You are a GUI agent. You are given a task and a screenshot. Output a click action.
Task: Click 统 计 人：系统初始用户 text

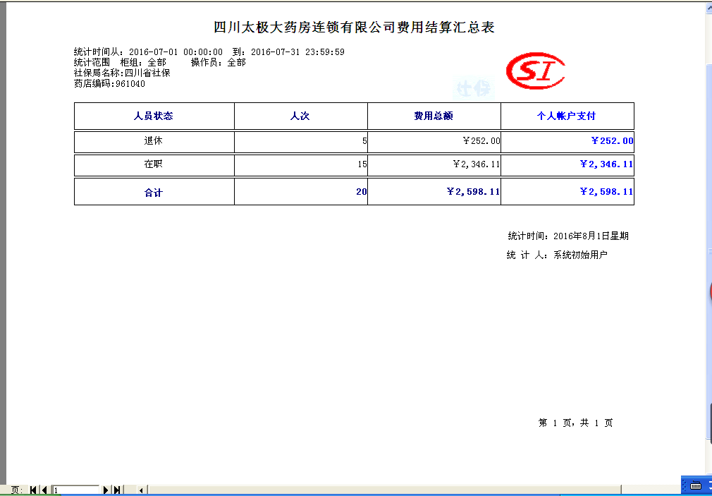tap(557, 255)
